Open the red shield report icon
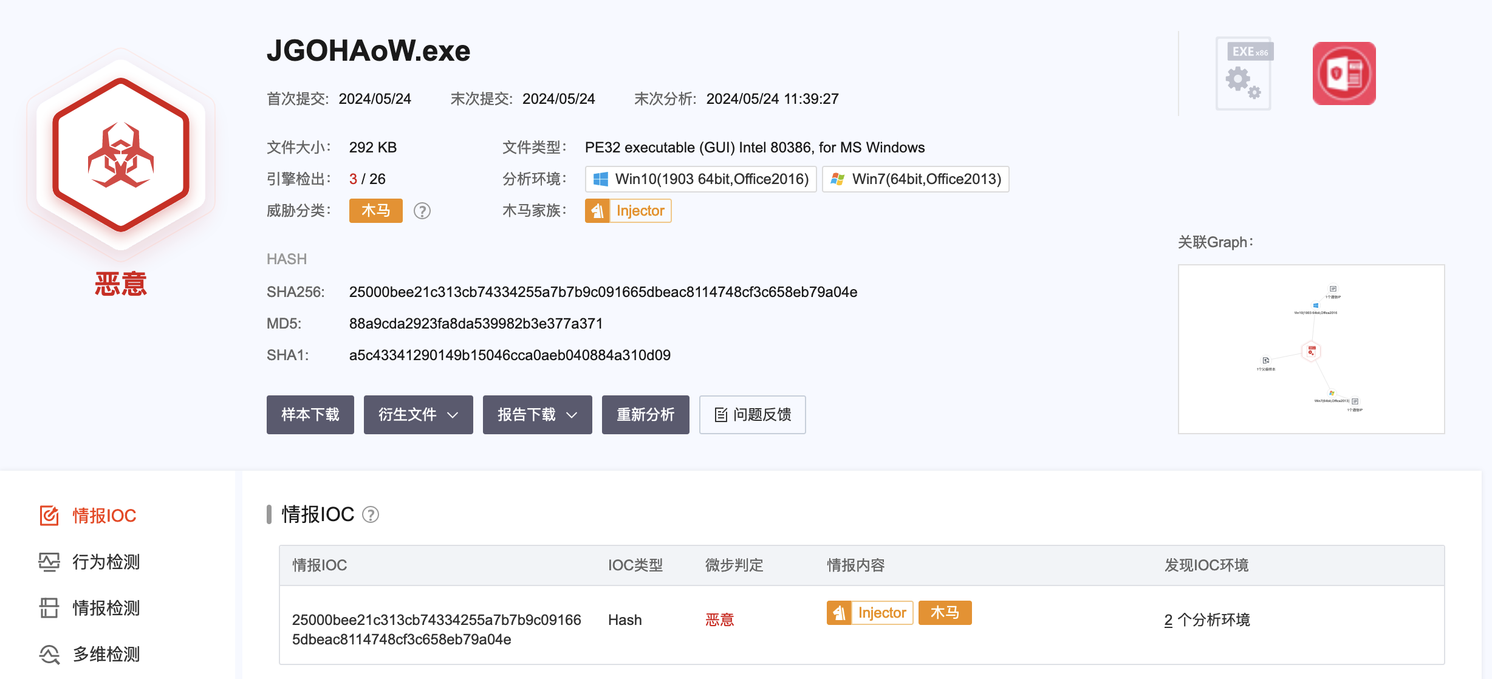 coord(1344,73)
